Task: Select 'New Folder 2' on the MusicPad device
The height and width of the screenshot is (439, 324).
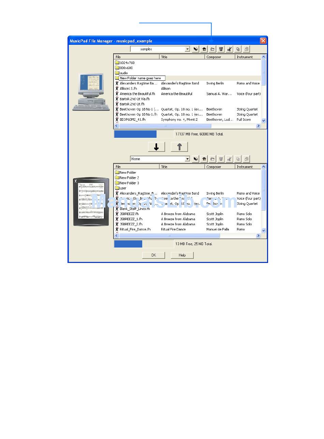Action: 127,178
